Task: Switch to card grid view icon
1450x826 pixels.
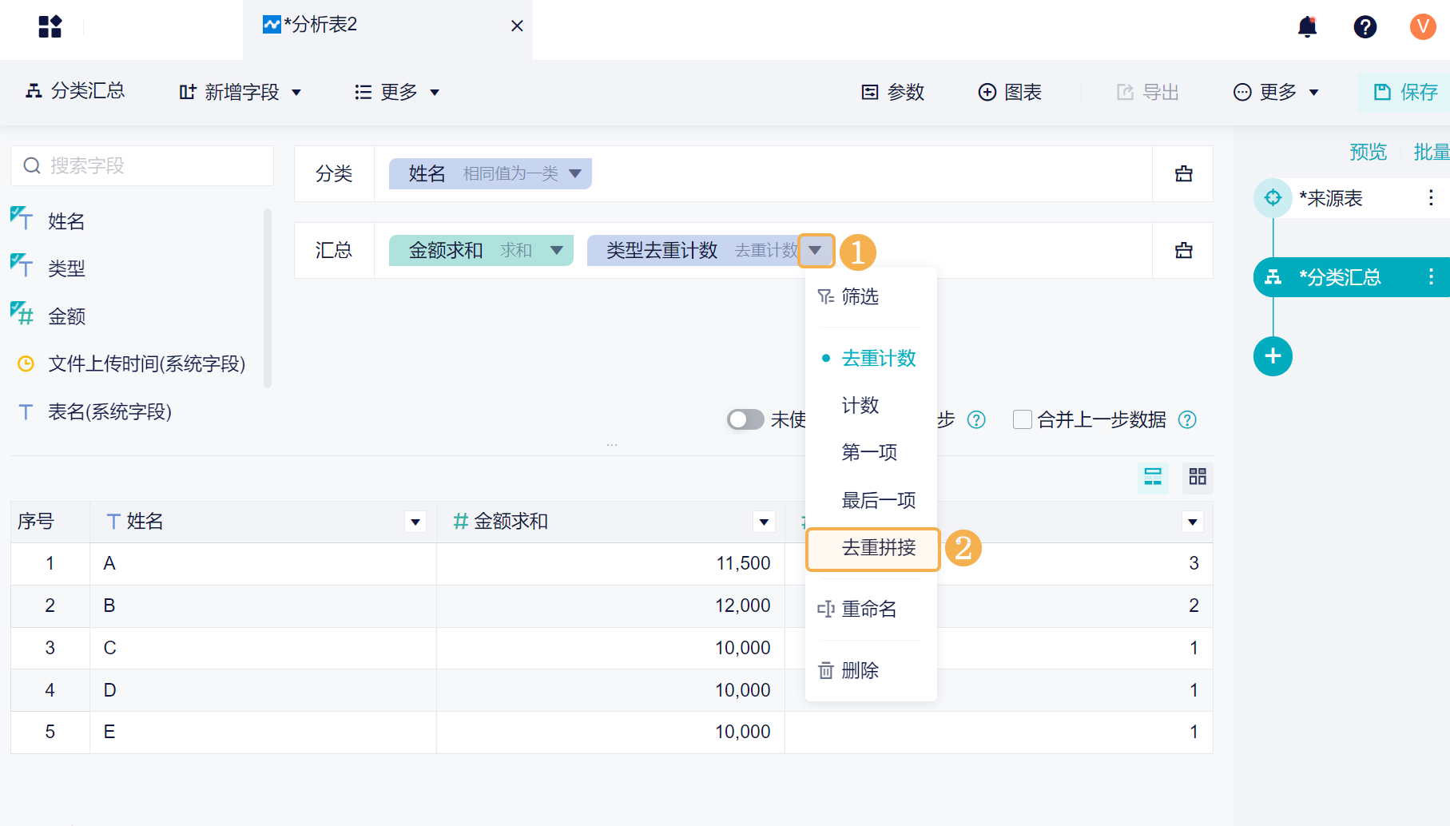Action: (x=1197, y=477)
